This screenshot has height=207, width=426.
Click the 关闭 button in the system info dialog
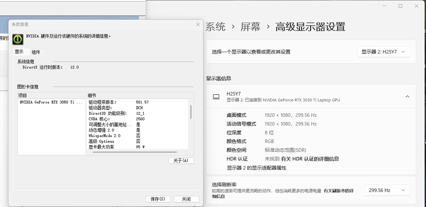coord(186,199)
